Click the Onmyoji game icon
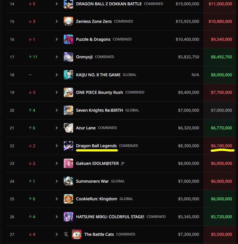 click(68, 57)
